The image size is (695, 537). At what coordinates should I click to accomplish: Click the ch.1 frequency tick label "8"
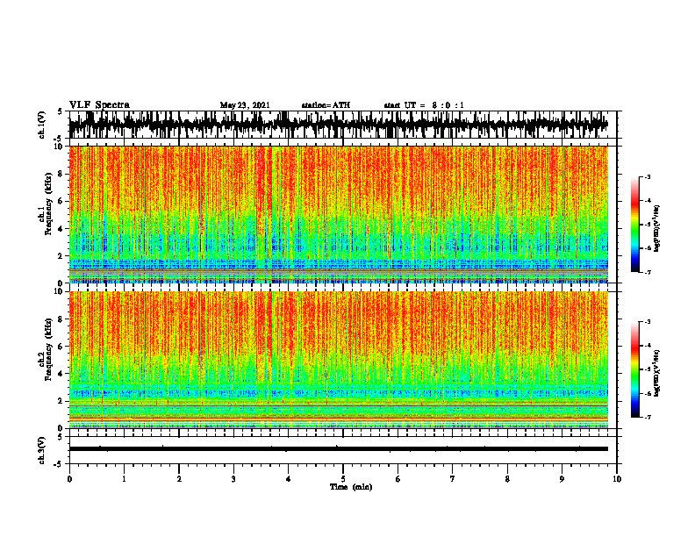[61, 174]
